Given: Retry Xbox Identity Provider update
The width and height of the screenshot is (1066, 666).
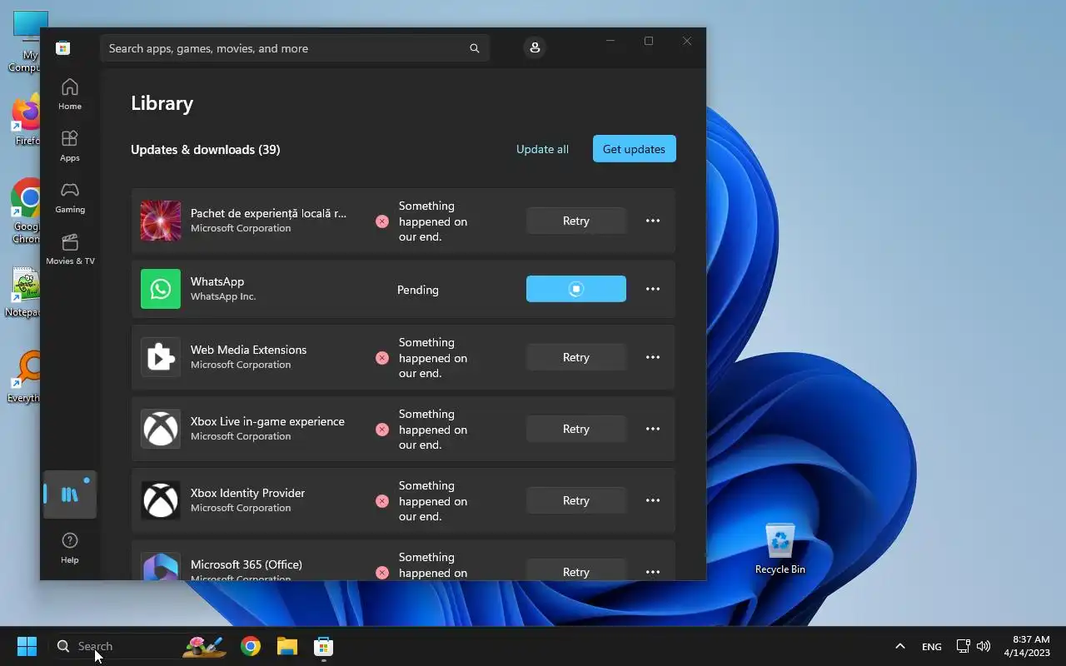Looking at the screenshot, I should [x=575, y=500].
